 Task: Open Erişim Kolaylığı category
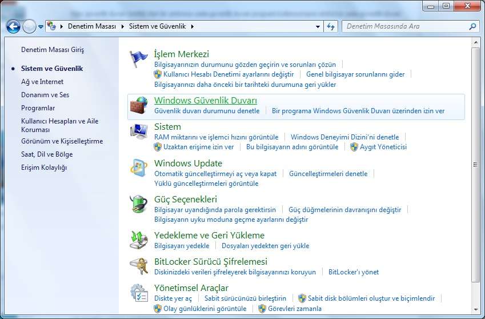[44, 168]
